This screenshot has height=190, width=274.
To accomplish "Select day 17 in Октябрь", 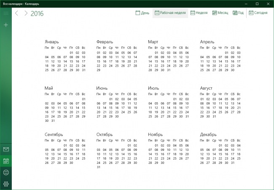I will [99, 158].
